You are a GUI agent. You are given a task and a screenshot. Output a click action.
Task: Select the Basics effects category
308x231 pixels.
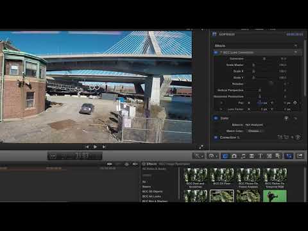pos(146,187)
